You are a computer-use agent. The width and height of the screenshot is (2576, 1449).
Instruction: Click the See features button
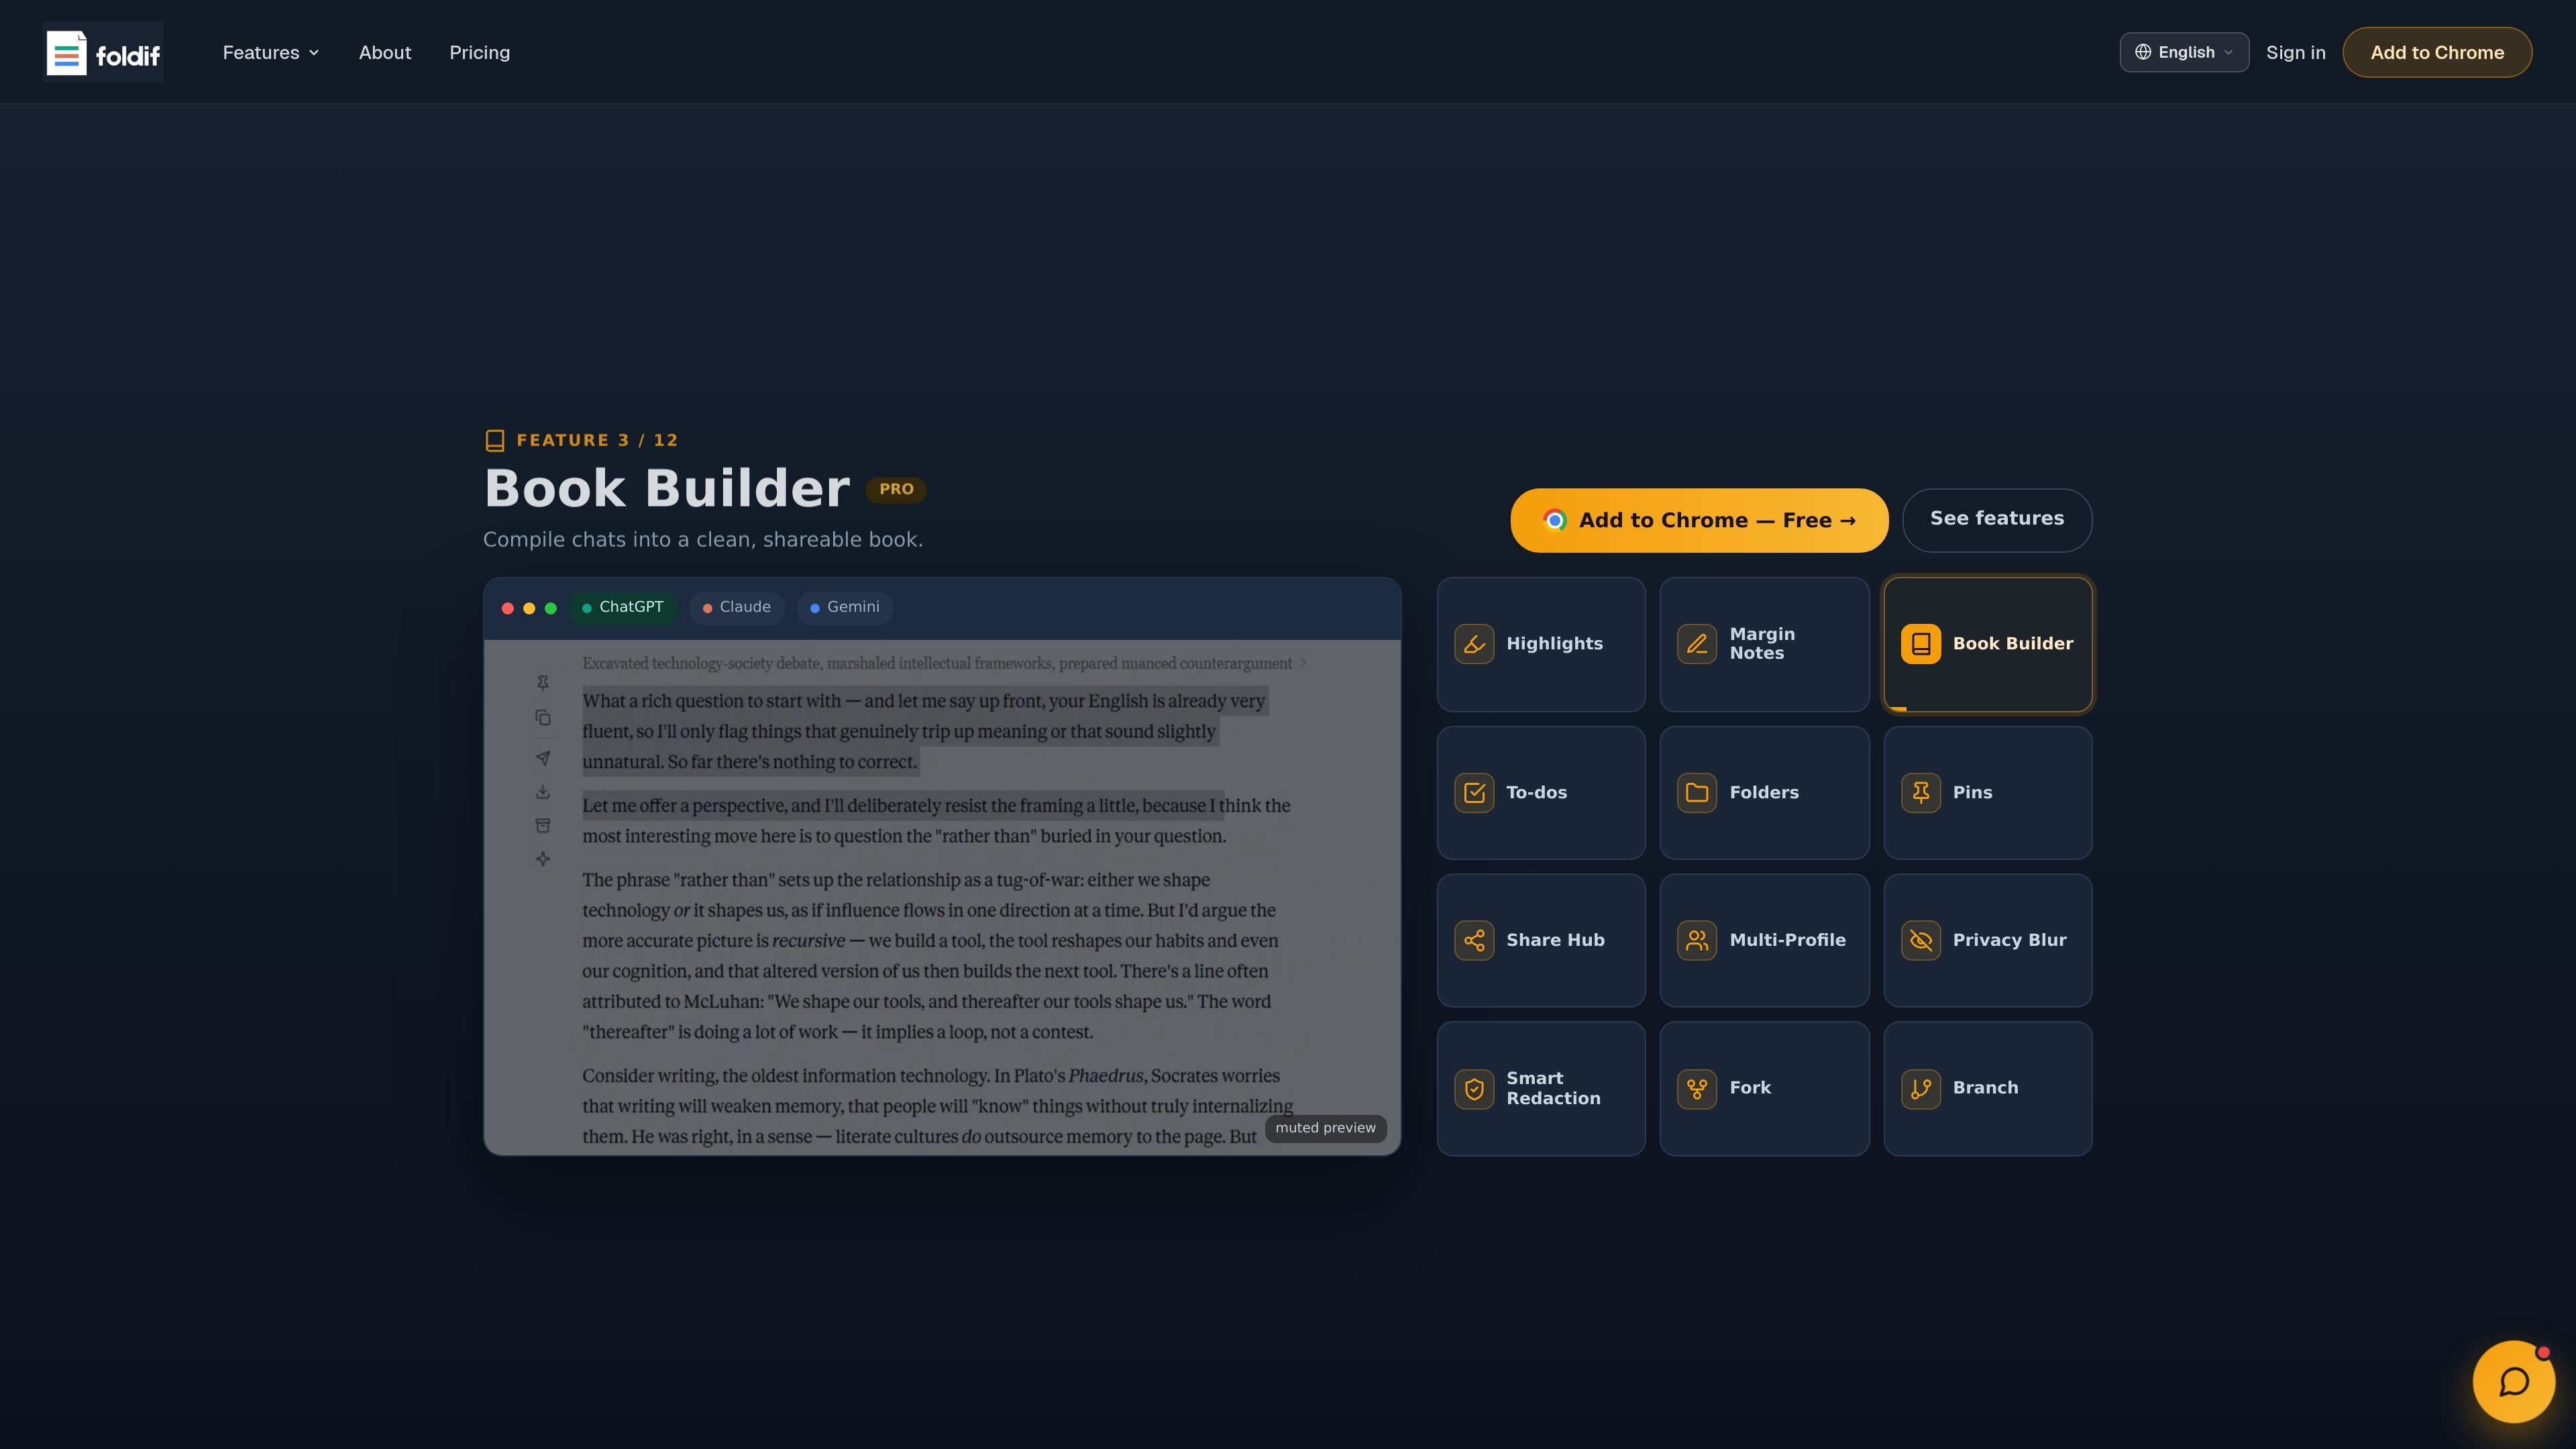[x=1997, y=519]
